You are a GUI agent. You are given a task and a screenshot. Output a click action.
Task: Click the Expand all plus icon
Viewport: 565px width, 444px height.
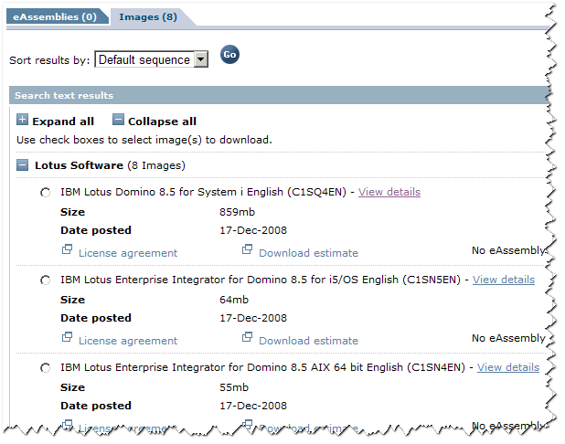click(22, 120)
